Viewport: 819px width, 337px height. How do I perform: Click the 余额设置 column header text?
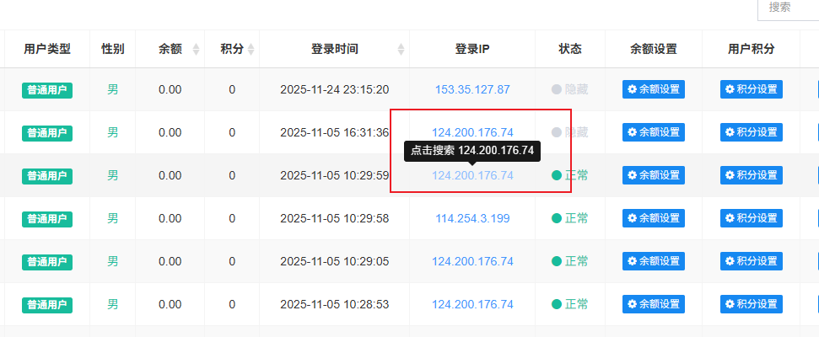click(654, 49)
